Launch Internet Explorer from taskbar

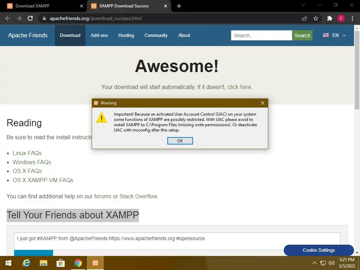[26, 263]
